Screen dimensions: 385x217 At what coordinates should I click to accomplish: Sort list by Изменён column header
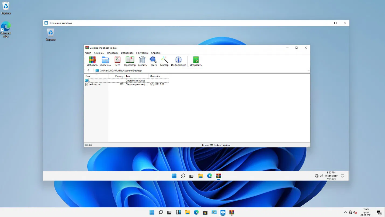pos(155,76)
